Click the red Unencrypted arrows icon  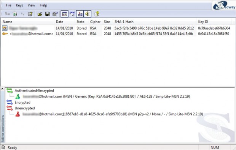point(10,108)
